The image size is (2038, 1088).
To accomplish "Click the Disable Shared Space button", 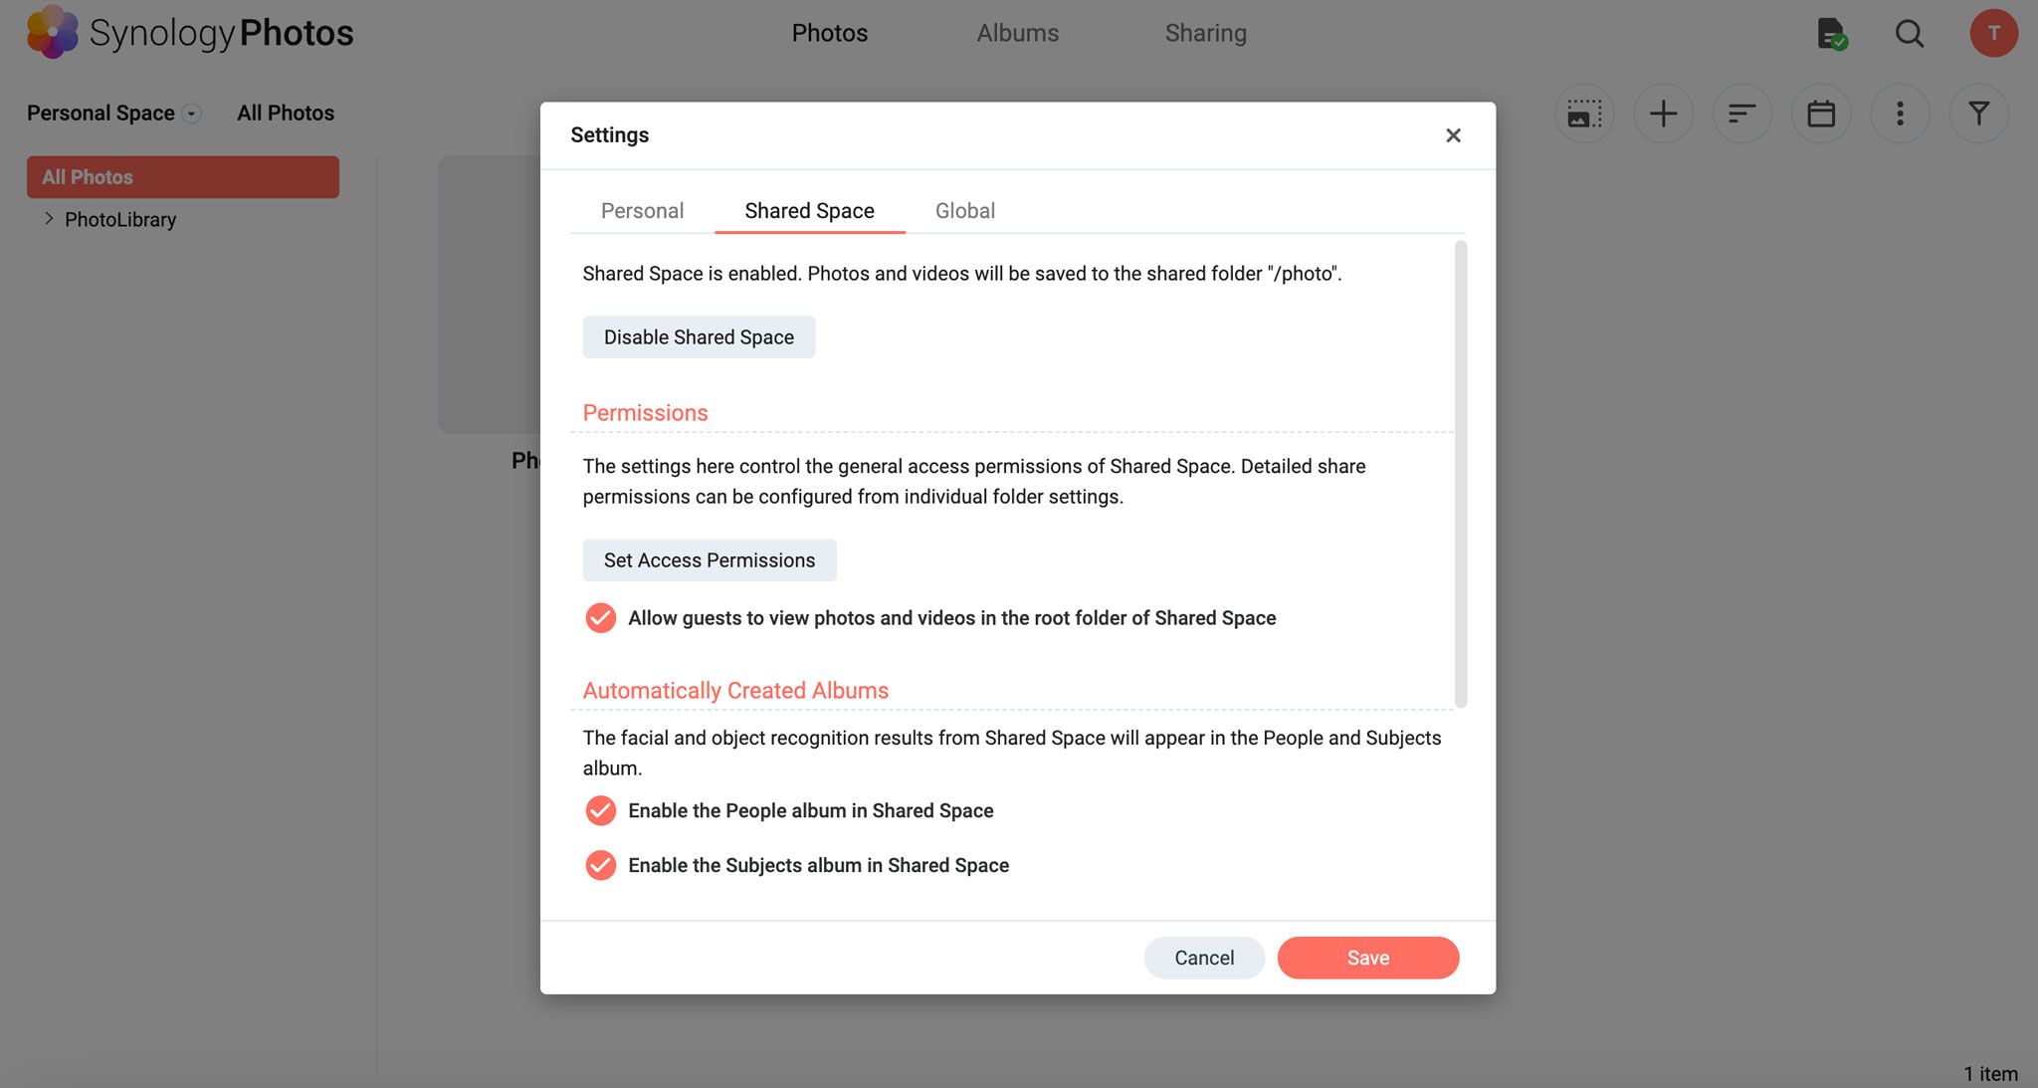I will coord(699,337).
